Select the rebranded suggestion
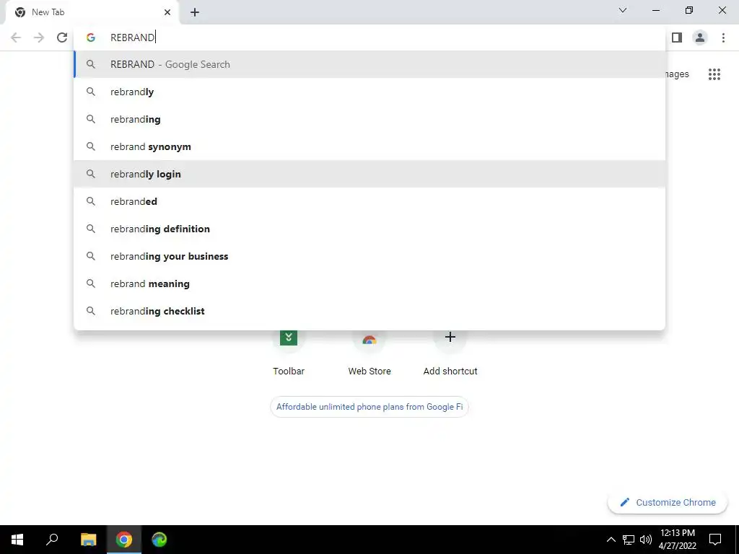This screenshot has width=739, height=554. point(369,201)
